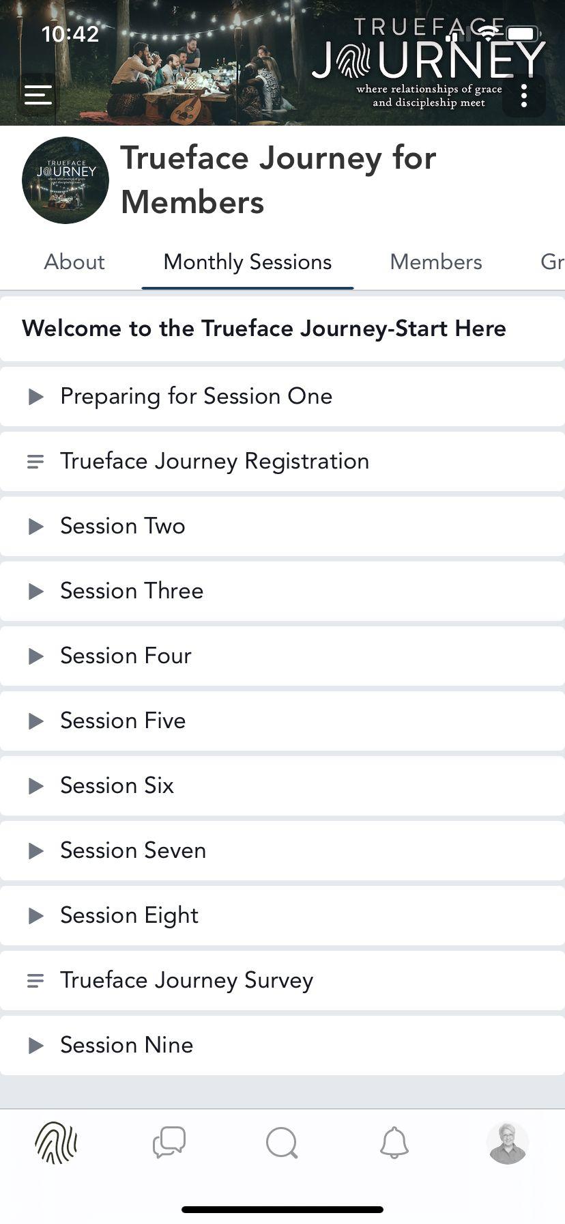Expand the Session Nine arrow
Image resolution: width=565 pixels, height=1224 pixels.
tap(35, 1046)
